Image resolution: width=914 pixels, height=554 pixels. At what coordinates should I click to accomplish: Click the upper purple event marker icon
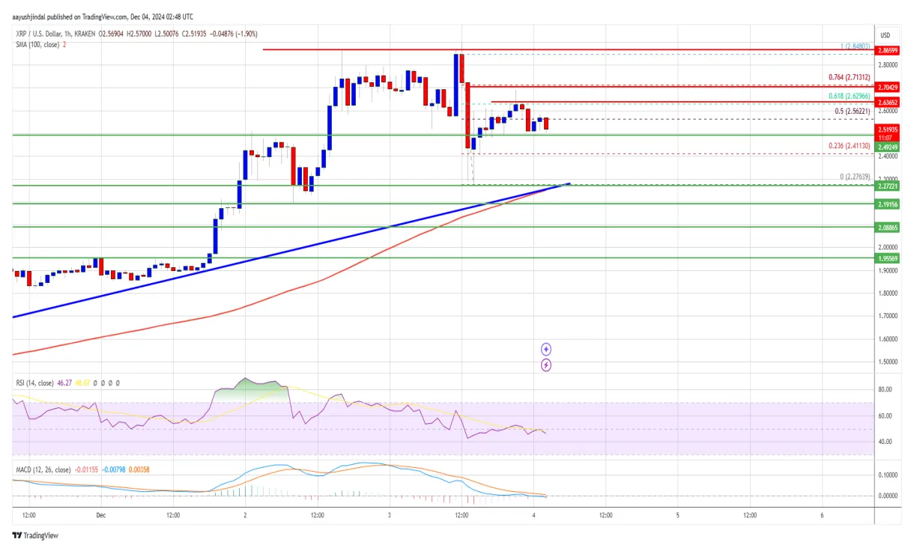click(546, 349)
